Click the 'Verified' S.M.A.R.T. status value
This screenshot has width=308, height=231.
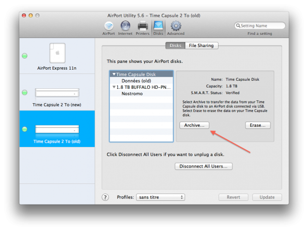click(x=232, y=93)
